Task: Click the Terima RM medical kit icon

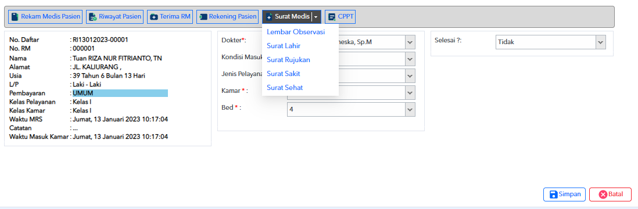Action: click(x=154, y=17)
